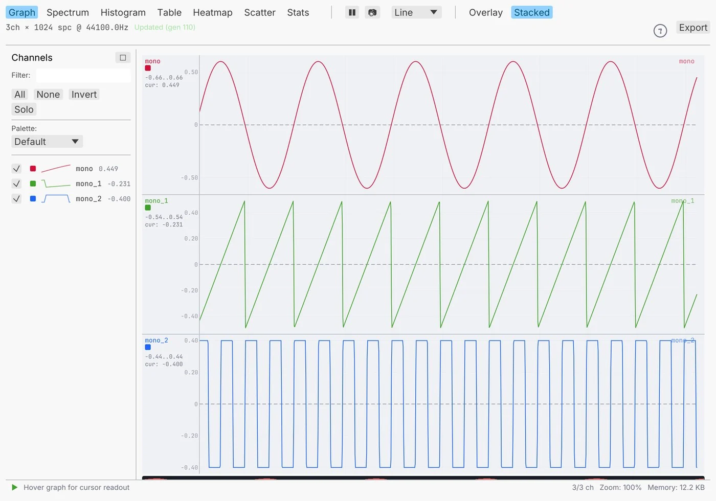This screenshot has width=716, height=501.
Task: Open the help question mark icon
Action: pyautogui.click(x=660, y=31)
